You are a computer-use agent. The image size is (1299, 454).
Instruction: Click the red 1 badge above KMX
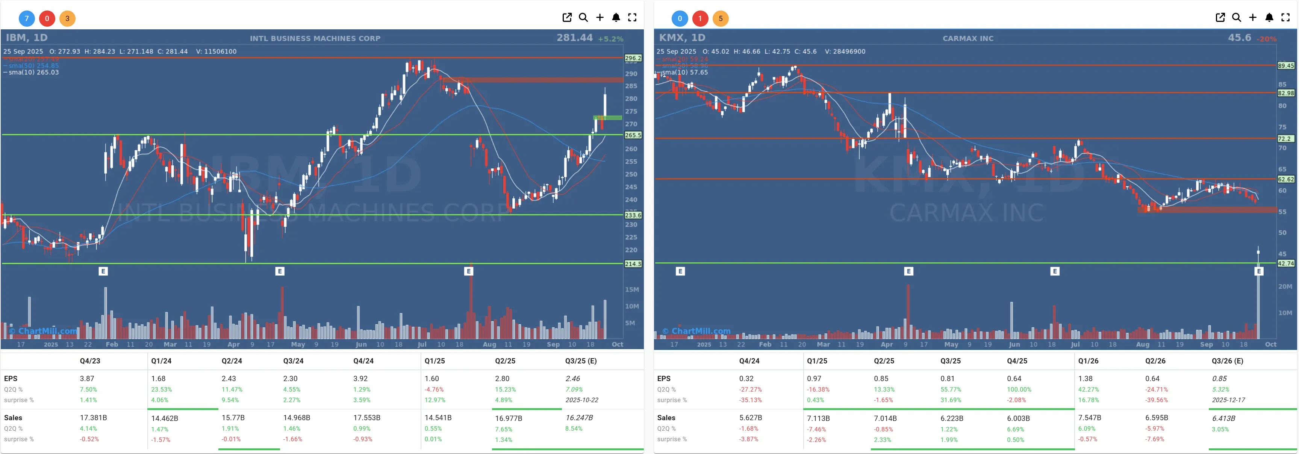[700, 19]
